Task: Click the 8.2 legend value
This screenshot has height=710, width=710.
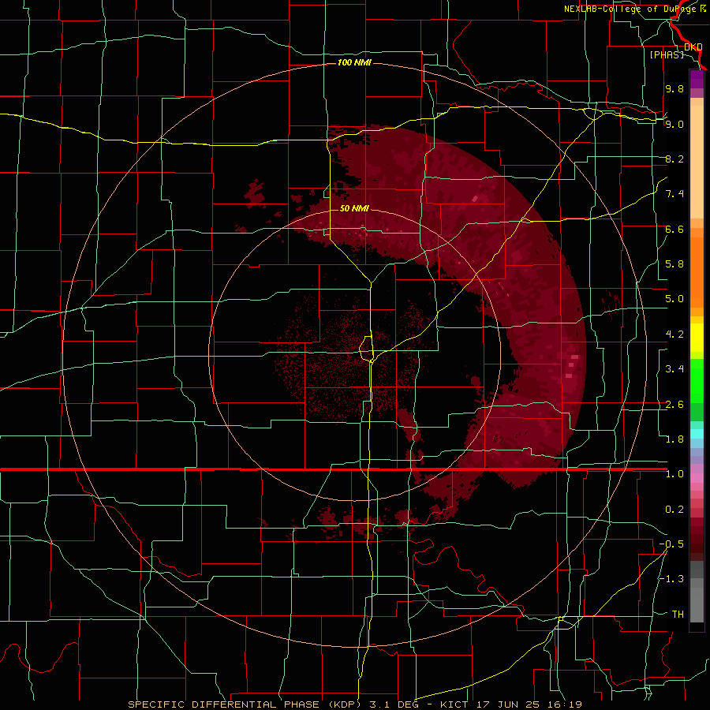Action: click(x=674, y=159)
